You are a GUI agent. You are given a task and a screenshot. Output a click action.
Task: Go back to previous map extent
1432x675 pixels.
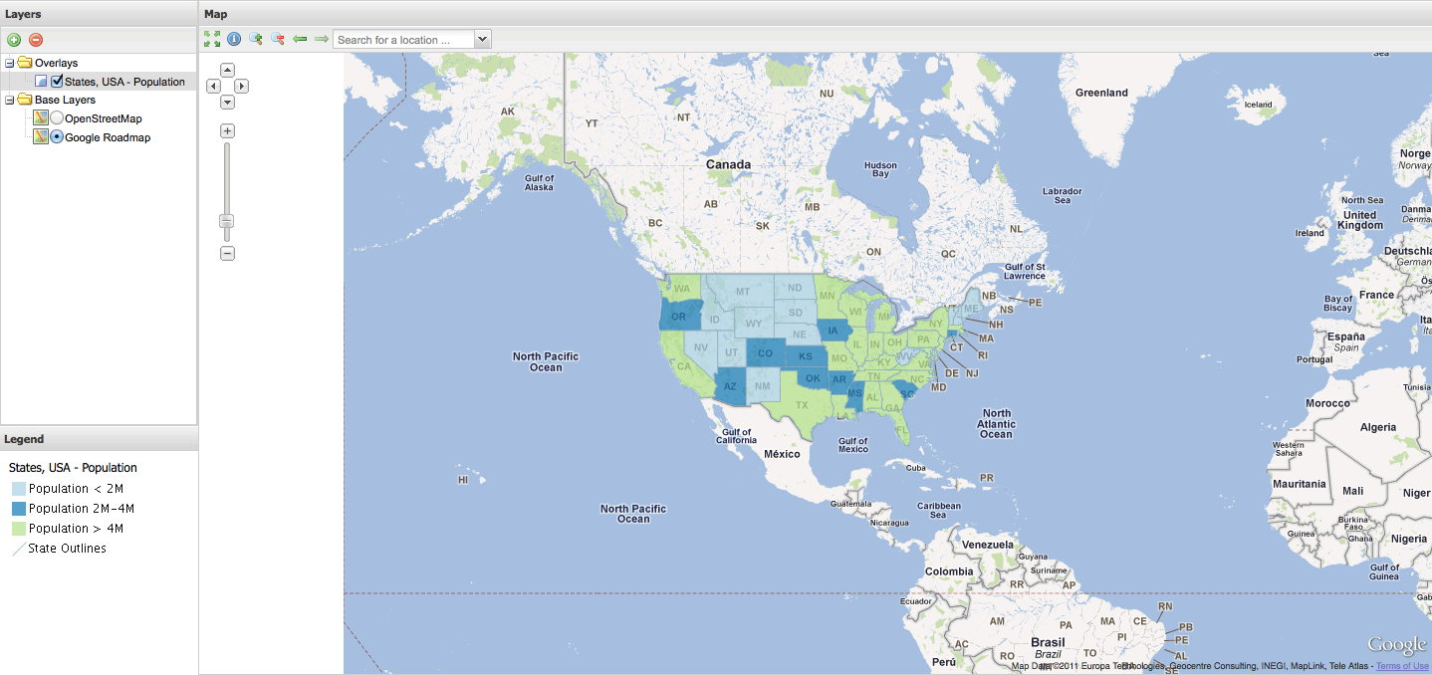pos(300,39)
